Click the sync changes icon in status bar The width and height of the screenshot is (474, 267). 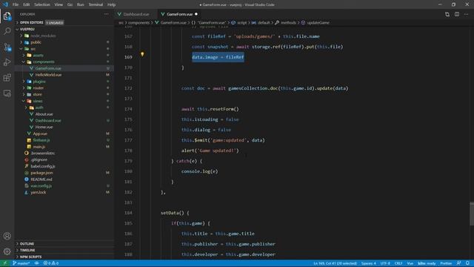36,263
